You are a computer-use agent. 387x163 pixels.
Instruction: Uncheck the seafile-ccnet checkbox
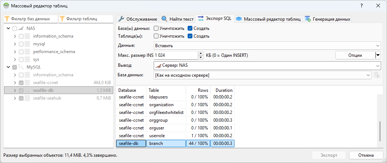pyautogui.click(x=21, y=83)
